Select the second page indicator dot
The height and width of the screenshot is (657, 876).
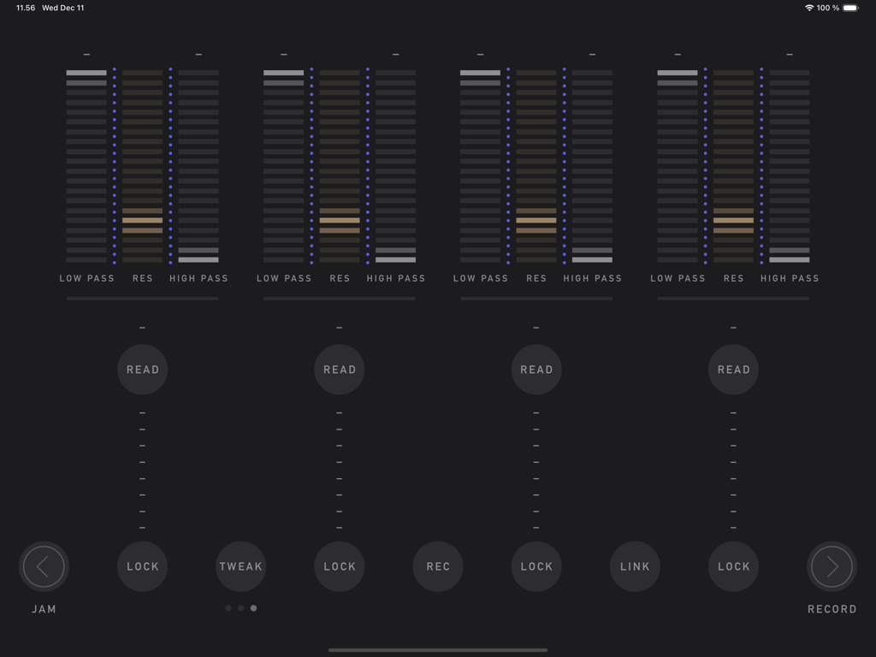click(x=240, y=608)
